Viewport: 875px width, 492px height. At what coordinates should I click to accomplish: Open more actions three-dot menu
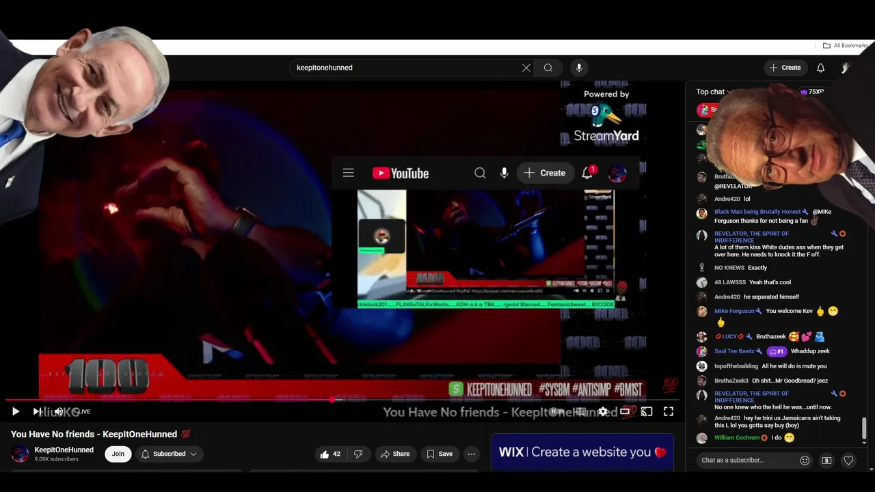tap(472, 454)
